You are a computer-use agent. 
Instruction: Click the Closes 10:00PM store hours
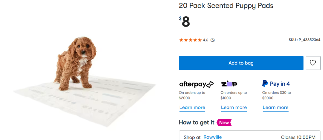[298, 137]
